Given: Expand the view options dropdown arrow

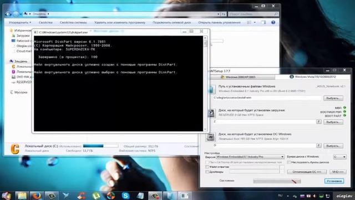Looking at the screenshot, I should 255,22.
